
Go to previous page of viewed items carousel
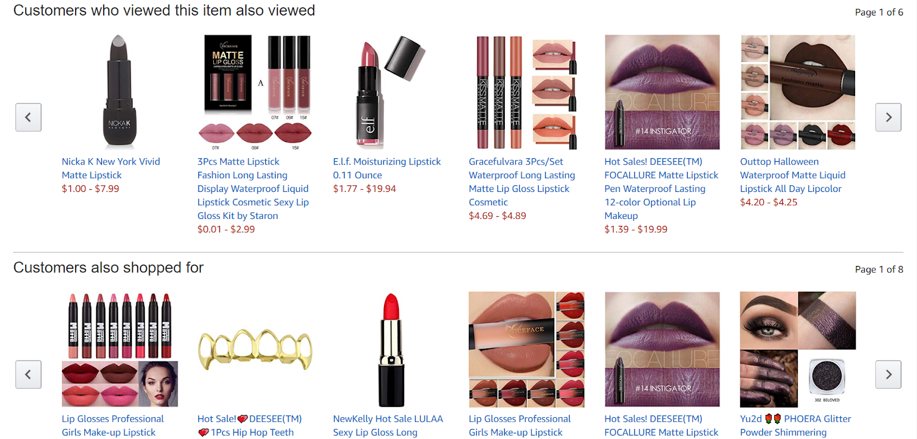tap(28, 117)
